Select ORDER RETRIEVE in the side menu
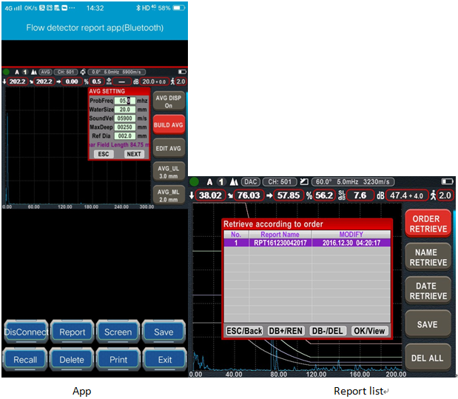Screen dimensions: 458x399 (429, 224)
